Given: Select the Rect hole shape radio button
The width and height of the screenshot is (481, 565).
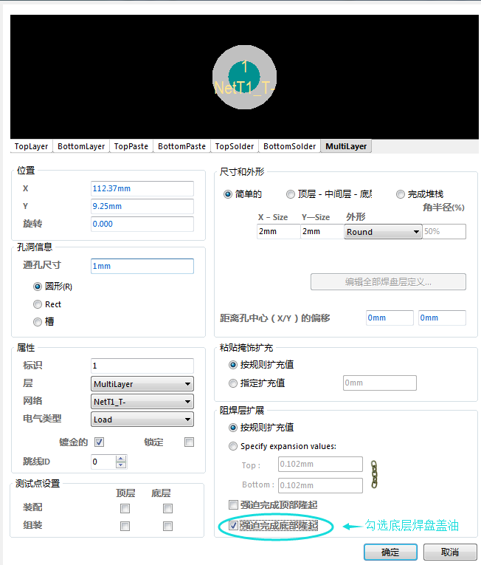Looking at the screenshot, I should click(x=38, y=304).
